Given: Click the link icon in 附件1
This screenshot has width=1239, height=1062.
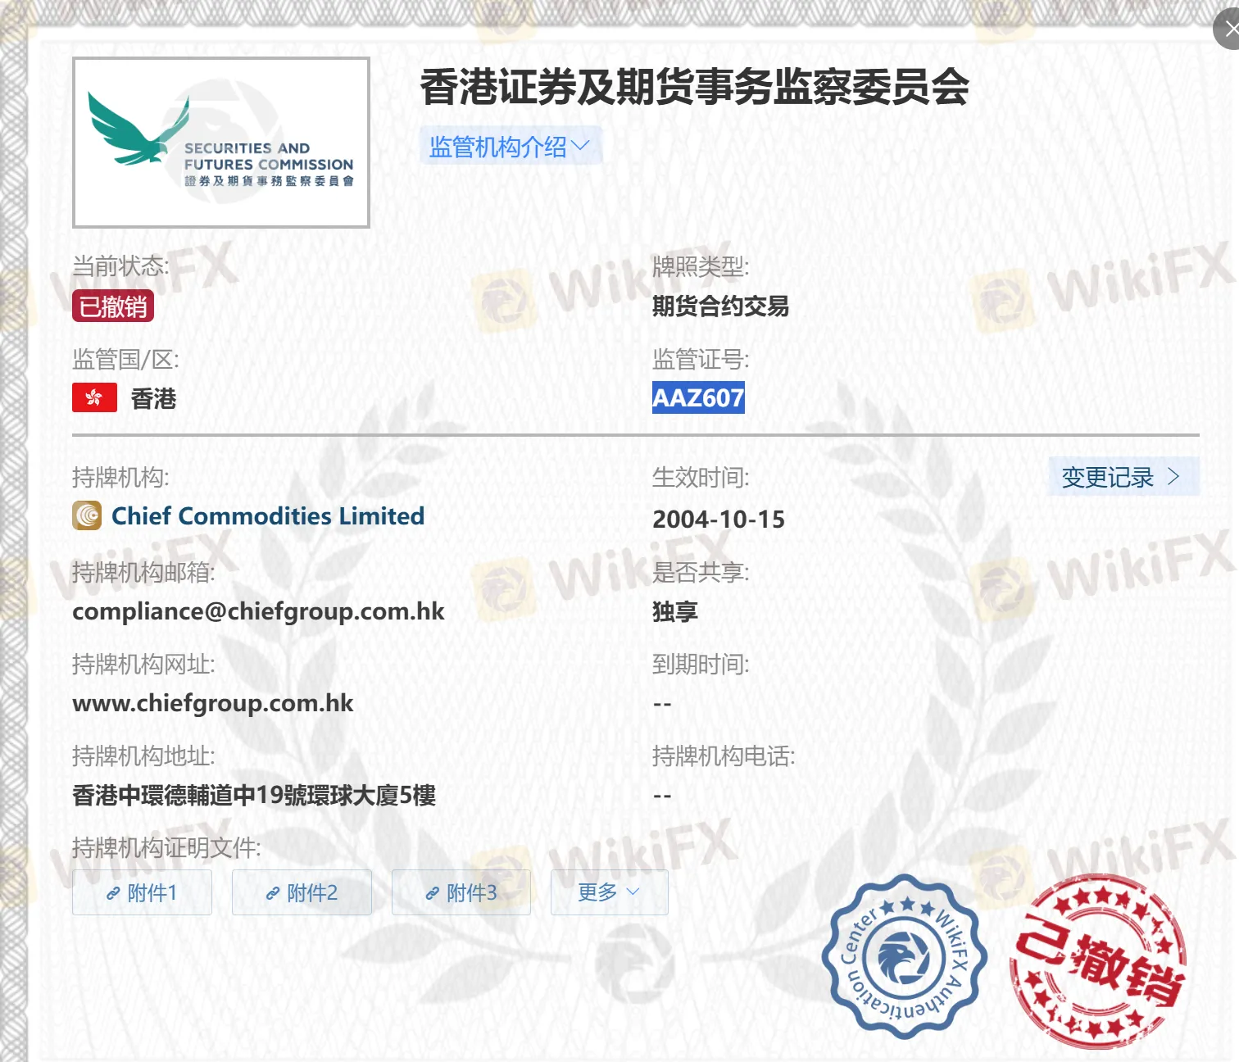Looking at the screenshot, I should (113, 893).
